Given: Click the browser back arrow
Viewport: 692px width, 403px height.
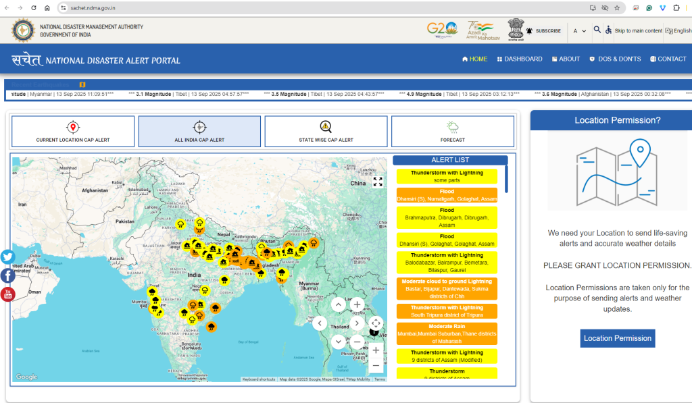Looking at the screenshot, I should 7,8.
